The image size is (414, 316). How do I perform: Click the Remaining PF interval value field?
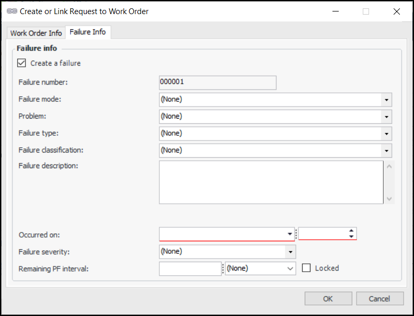pyautogui.click(x=190, y=268)
